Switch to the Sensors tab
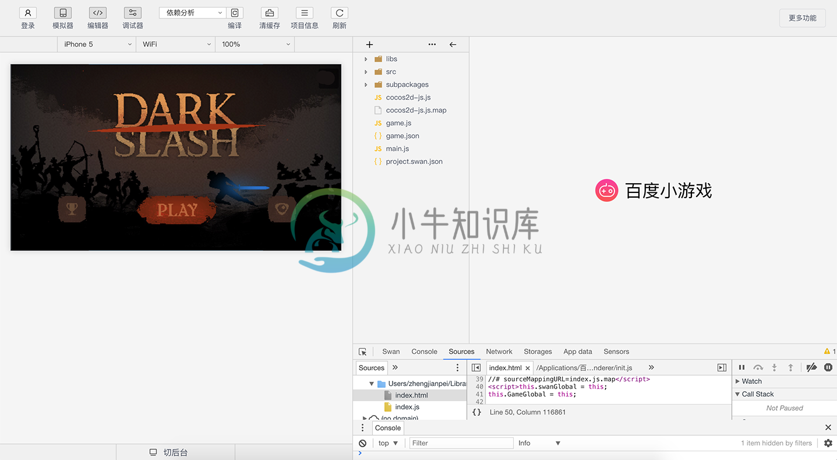This screenshot has width=837, height=460. pos(616,352)
